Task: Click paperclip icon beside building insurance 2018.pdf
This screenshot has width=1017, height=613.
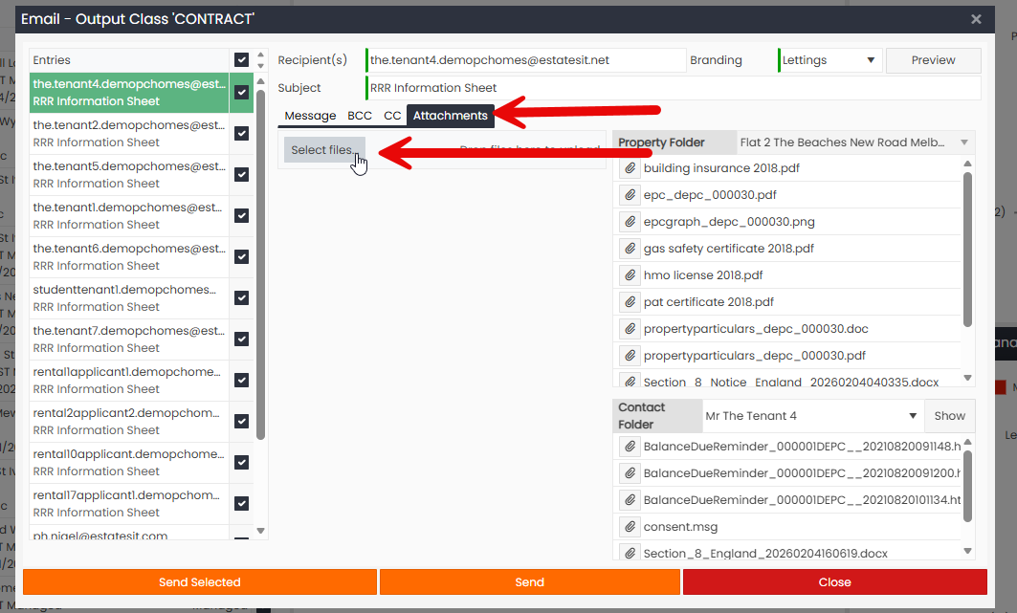Action: [630, 168]
